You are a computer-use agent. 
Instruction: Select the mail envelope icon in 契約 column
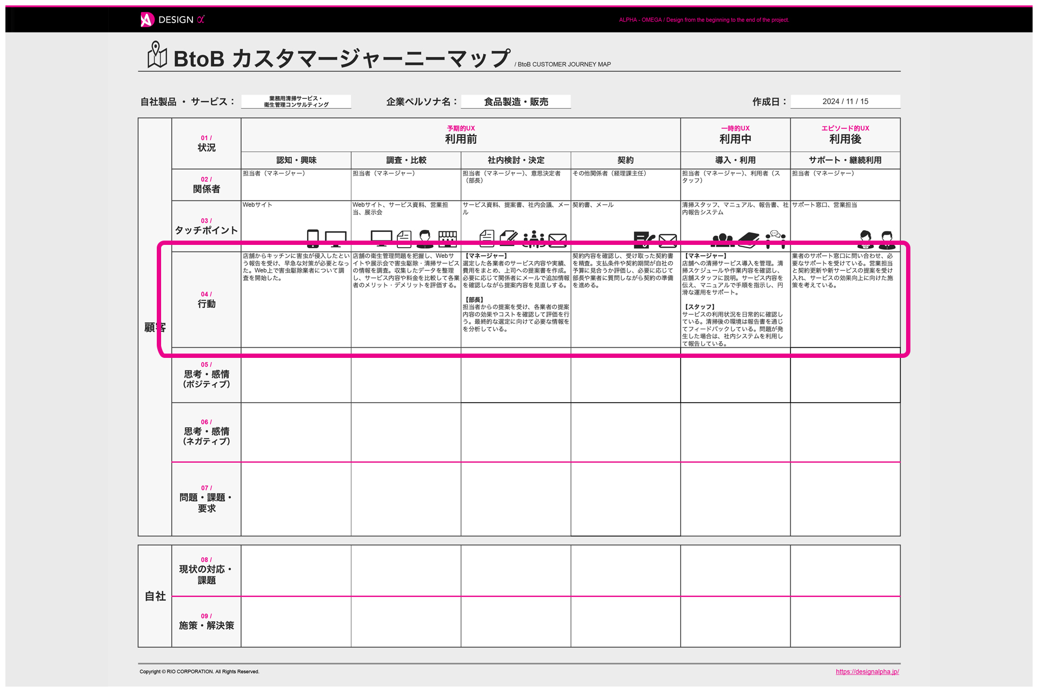click(x=668, y=240)
